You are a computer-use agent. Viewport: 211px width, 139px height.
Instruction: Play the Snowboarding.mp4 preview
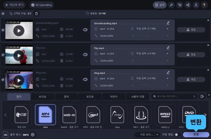19,31
